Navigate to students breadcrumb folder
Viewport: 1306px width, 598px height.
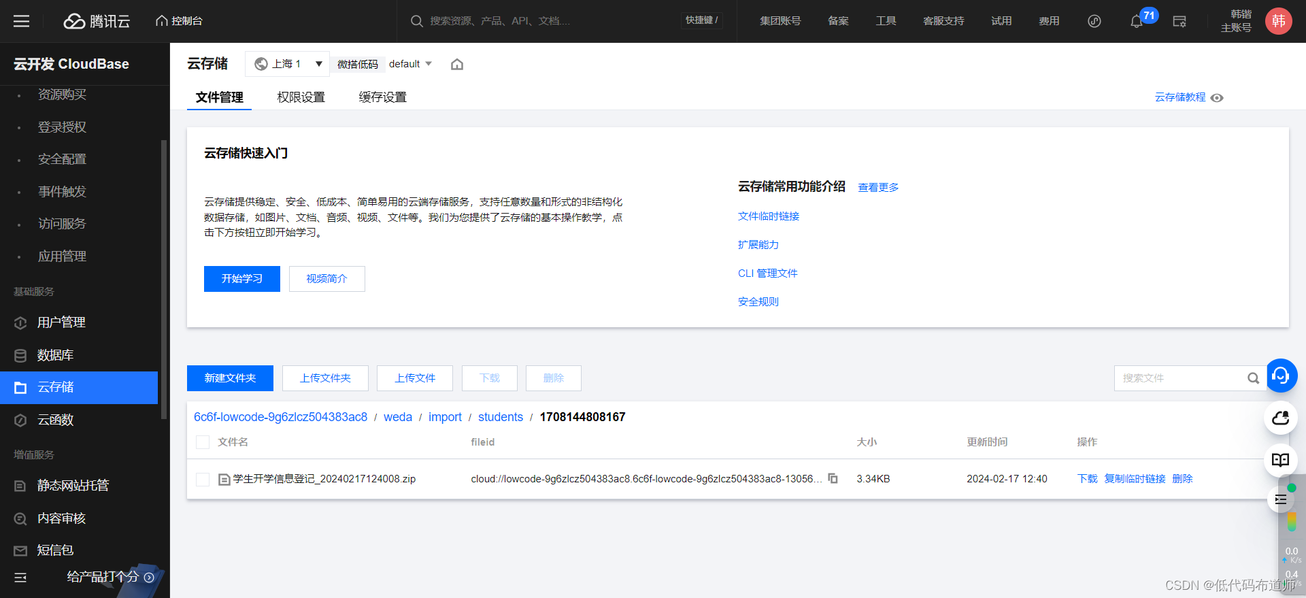click(x=501, y=417)
